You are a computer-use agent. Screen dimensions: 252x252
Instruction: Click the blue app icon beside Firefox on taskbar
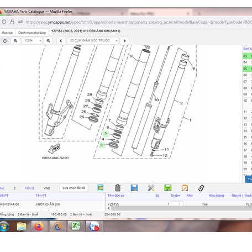[57, 226]
